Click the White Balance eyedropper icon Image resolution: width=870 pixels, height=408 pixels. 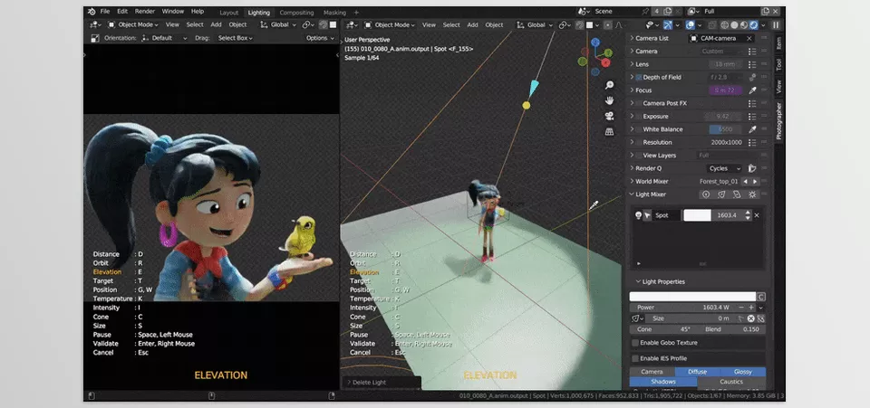coord(752,129)
